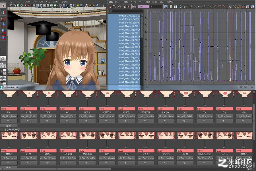
Task: Open the viewport レンダラ menu
Action: (x=56, y=2)
